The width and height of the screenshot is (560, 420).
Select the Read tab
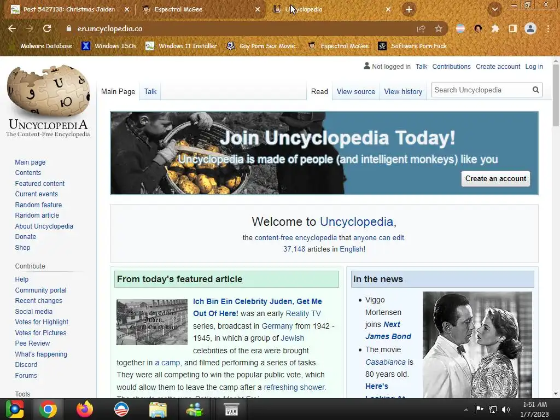point(319,91)
